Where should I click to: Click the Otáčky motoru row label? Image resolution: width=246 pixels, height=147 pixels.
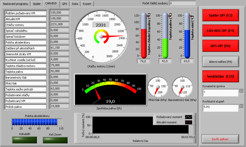click(26, 25)
